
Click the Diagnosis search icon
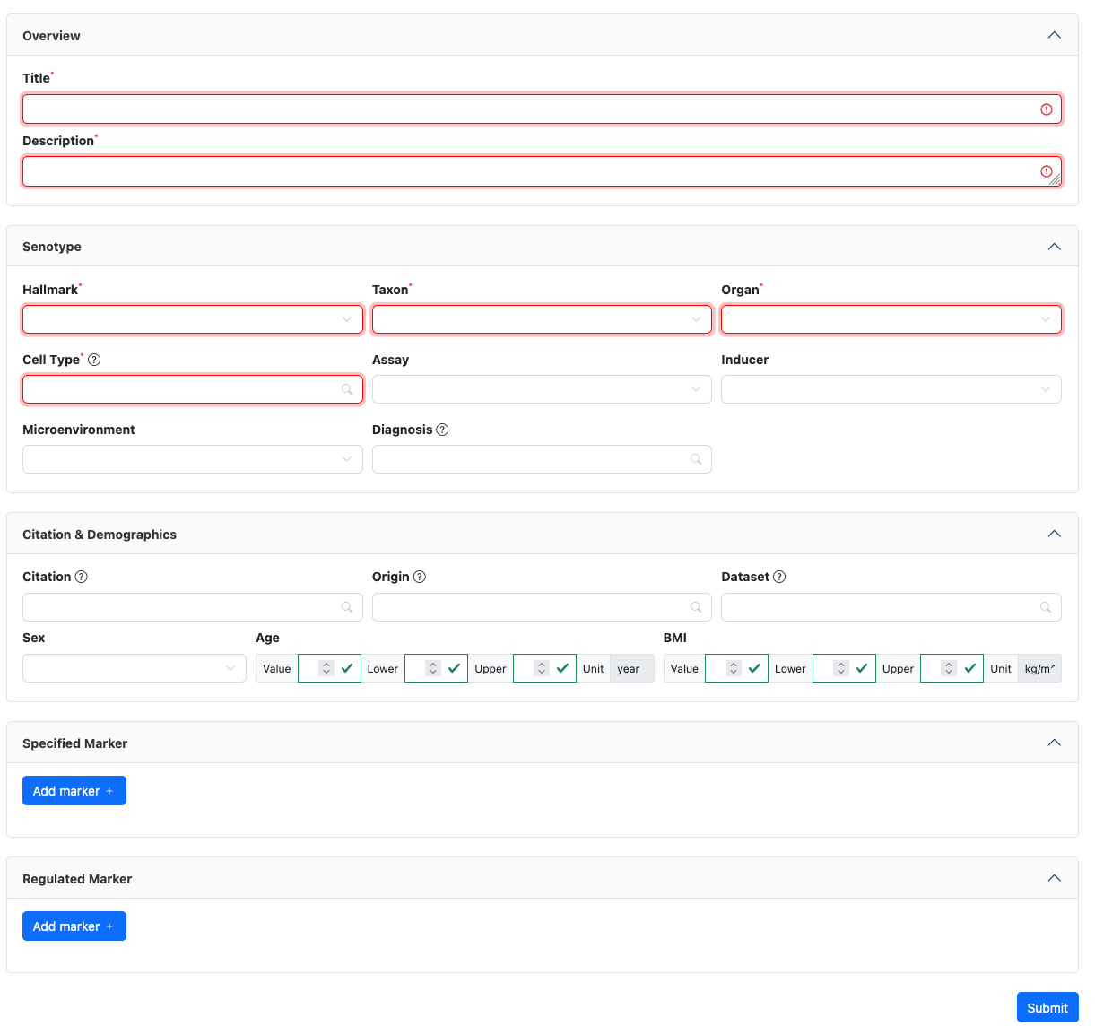coord(696,459)
